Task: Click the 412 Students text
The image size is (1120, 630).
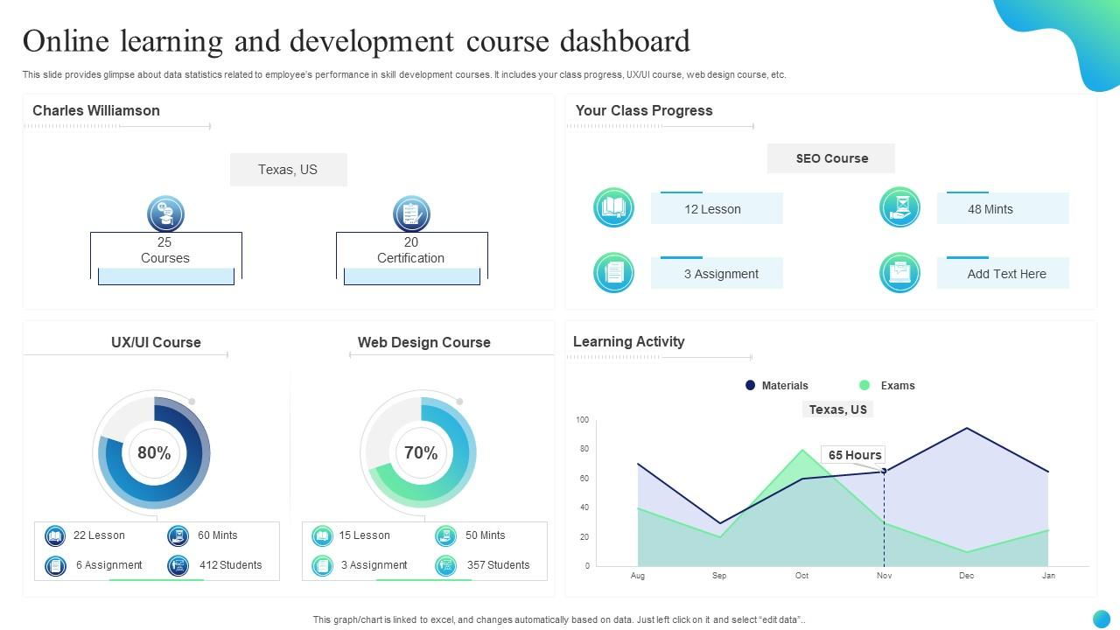Action: pos(231,565)
